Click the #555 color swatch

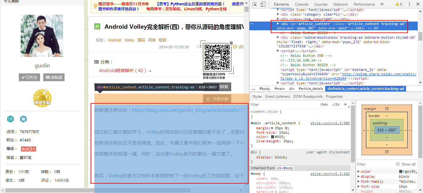(273, 137)
